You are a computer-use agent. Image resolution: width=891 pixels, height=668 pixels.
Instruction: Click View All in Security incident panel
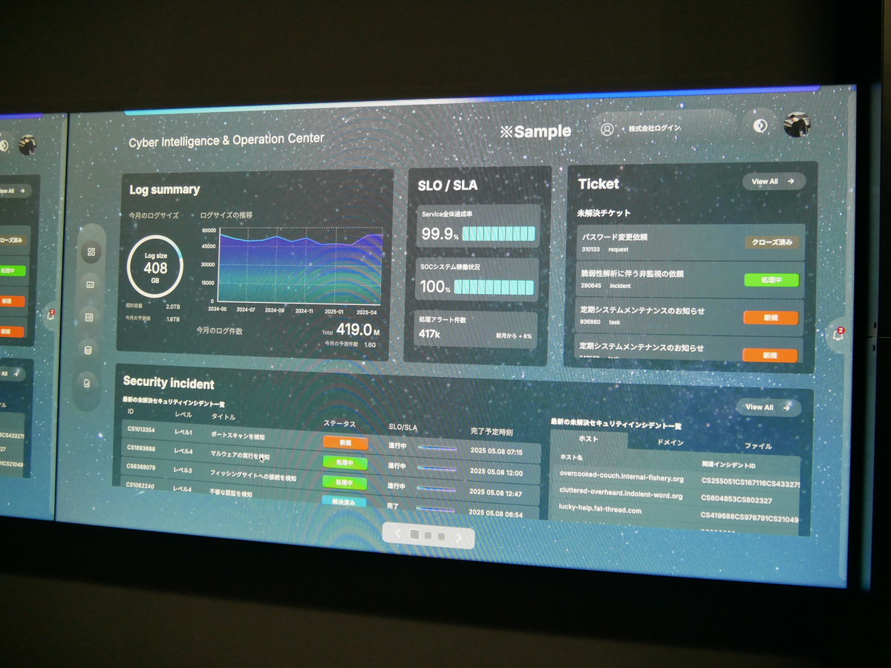[x=768, y=407]
